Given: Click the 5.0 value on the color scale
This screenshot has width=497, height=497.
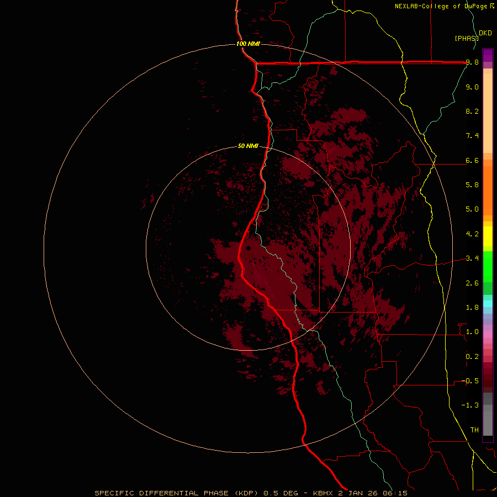Looking at the screenshot, I should click(472, 209).
